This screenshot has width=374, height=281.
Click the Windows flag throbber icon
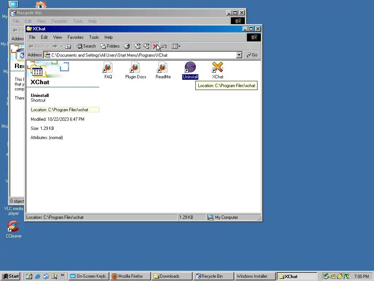click(x=253, y=37)
